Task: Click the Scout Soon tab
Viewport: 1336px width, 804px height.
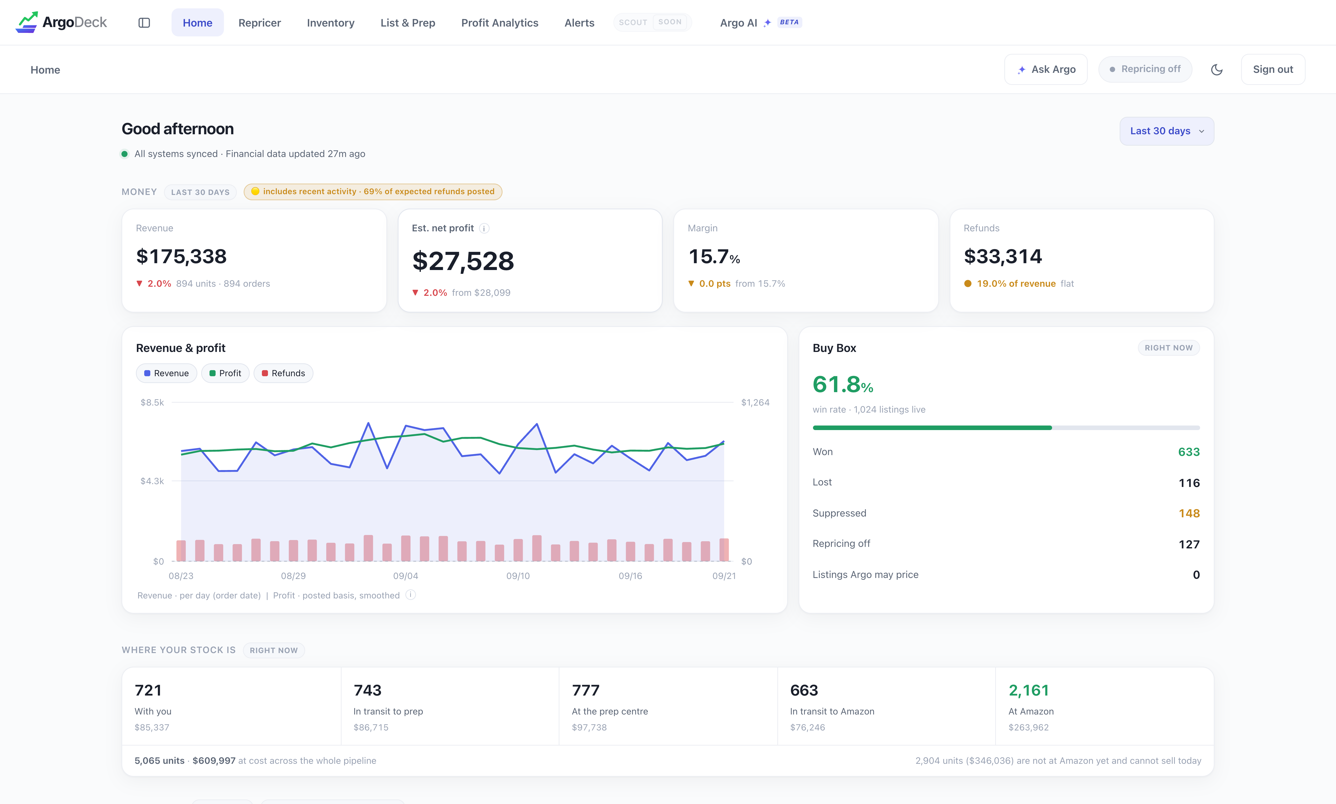Action: point(652,22)
